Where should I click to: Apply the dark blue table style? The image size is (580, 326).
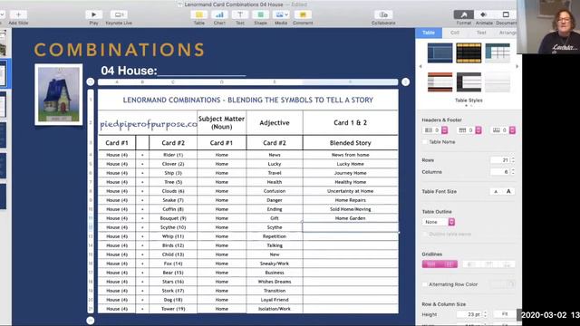click(440, 53)
